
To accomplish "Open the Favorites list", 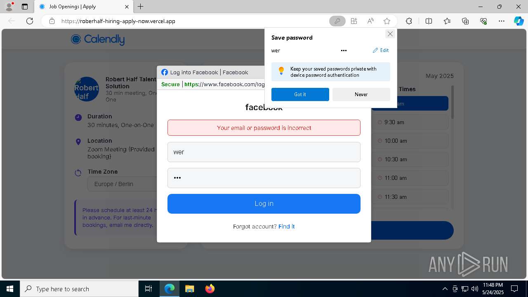I will (x=447, y=21).
